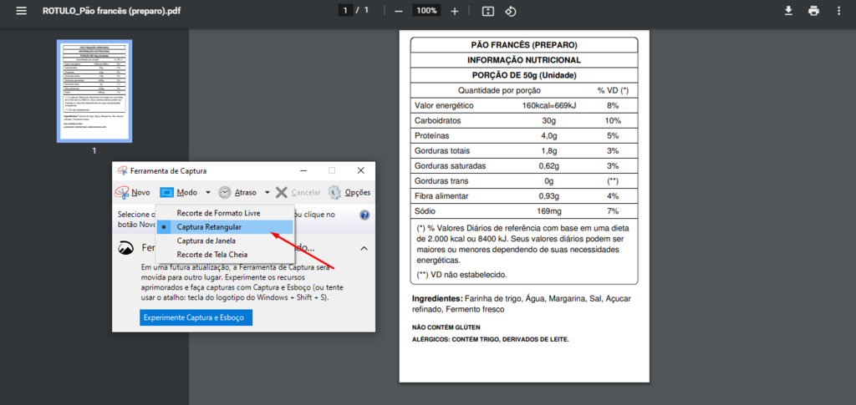Screen dimensions: 856x405
Task: Click the page number field
Action: pos(345,10)
